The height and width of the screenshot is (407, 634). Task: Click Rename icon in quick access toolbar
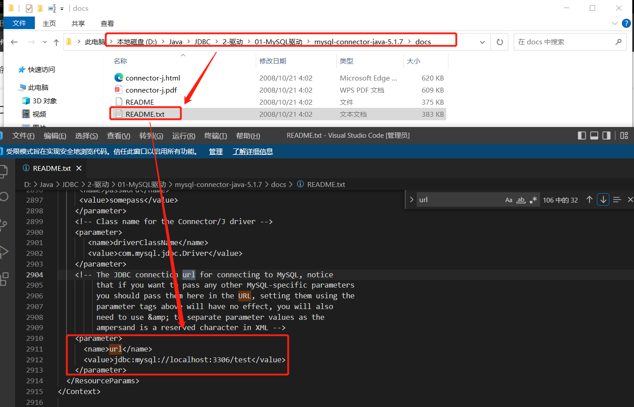pos(52,8)
